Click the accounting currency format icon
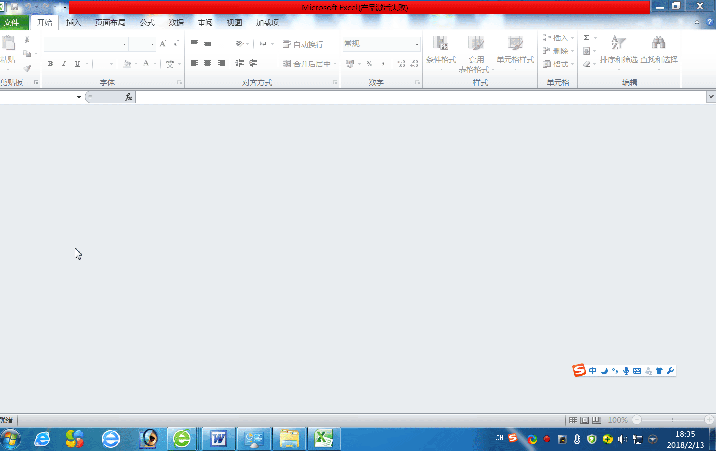 [x=350, y=64]
